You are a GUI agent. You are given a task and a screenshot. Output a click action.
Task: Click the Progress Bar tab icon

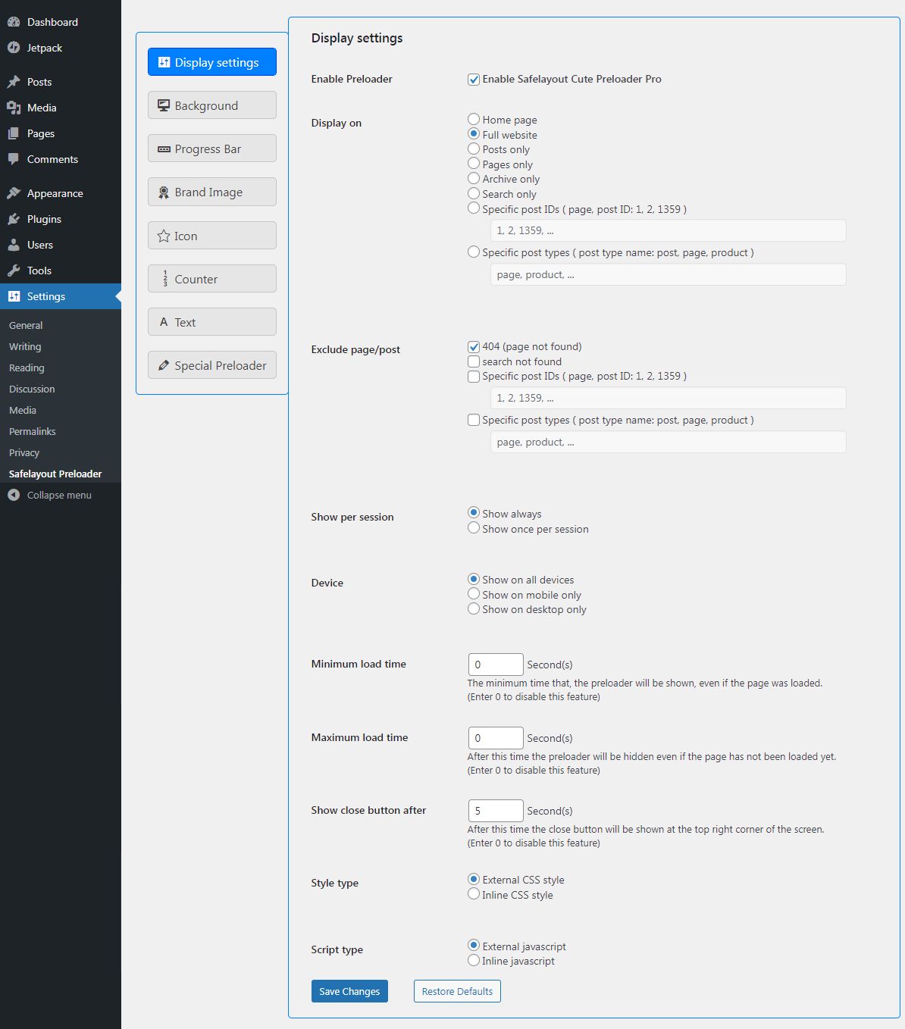(164, 149)
